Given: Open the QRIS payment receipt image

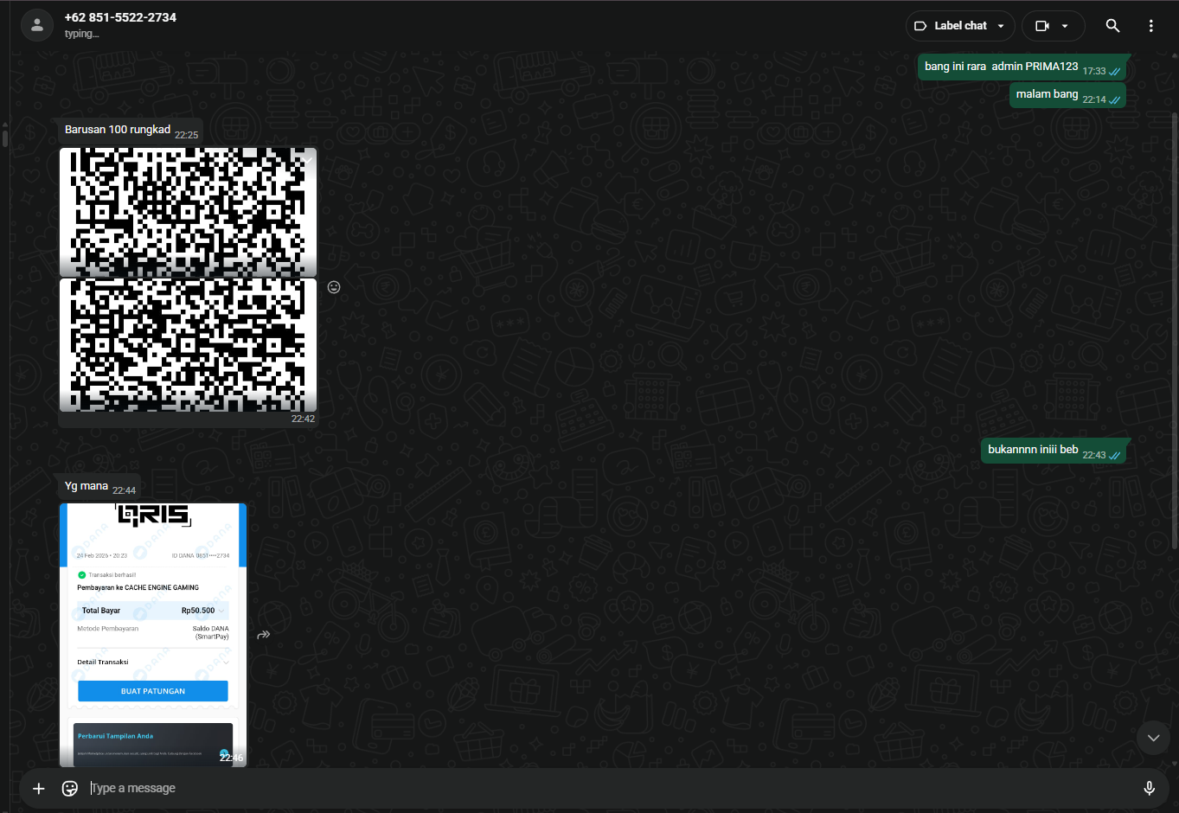Looking at the screenshot, I should tap(153, 635).
